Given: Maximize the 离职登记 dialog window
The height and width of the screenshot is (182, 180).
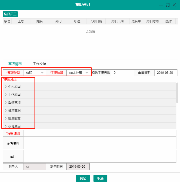Looking at the screenshot, I should point(168,5).
